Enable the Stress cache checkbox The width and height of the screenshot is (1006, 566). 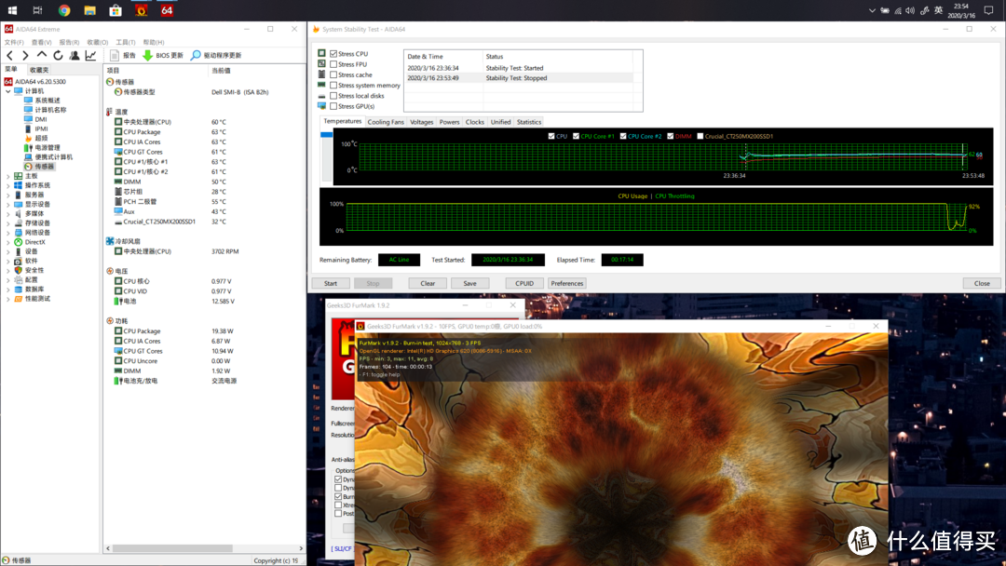coord(333,75)
